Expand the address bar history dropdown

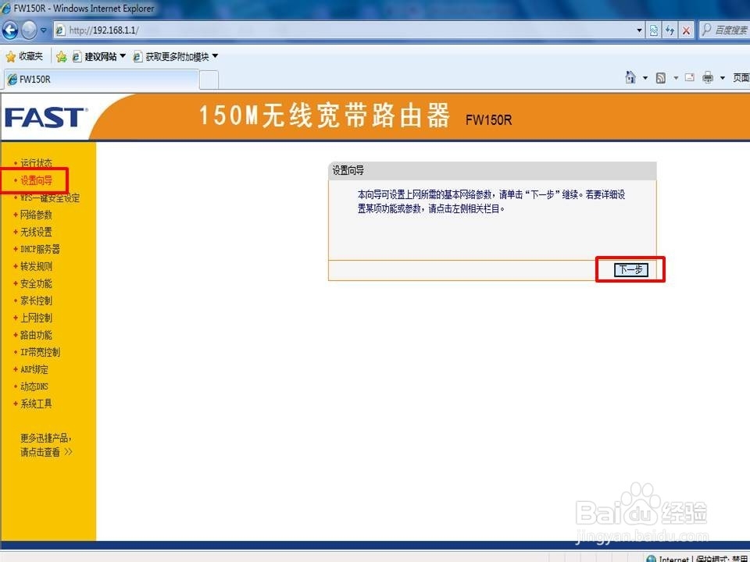pyautogui.click(x=640, y=30)
